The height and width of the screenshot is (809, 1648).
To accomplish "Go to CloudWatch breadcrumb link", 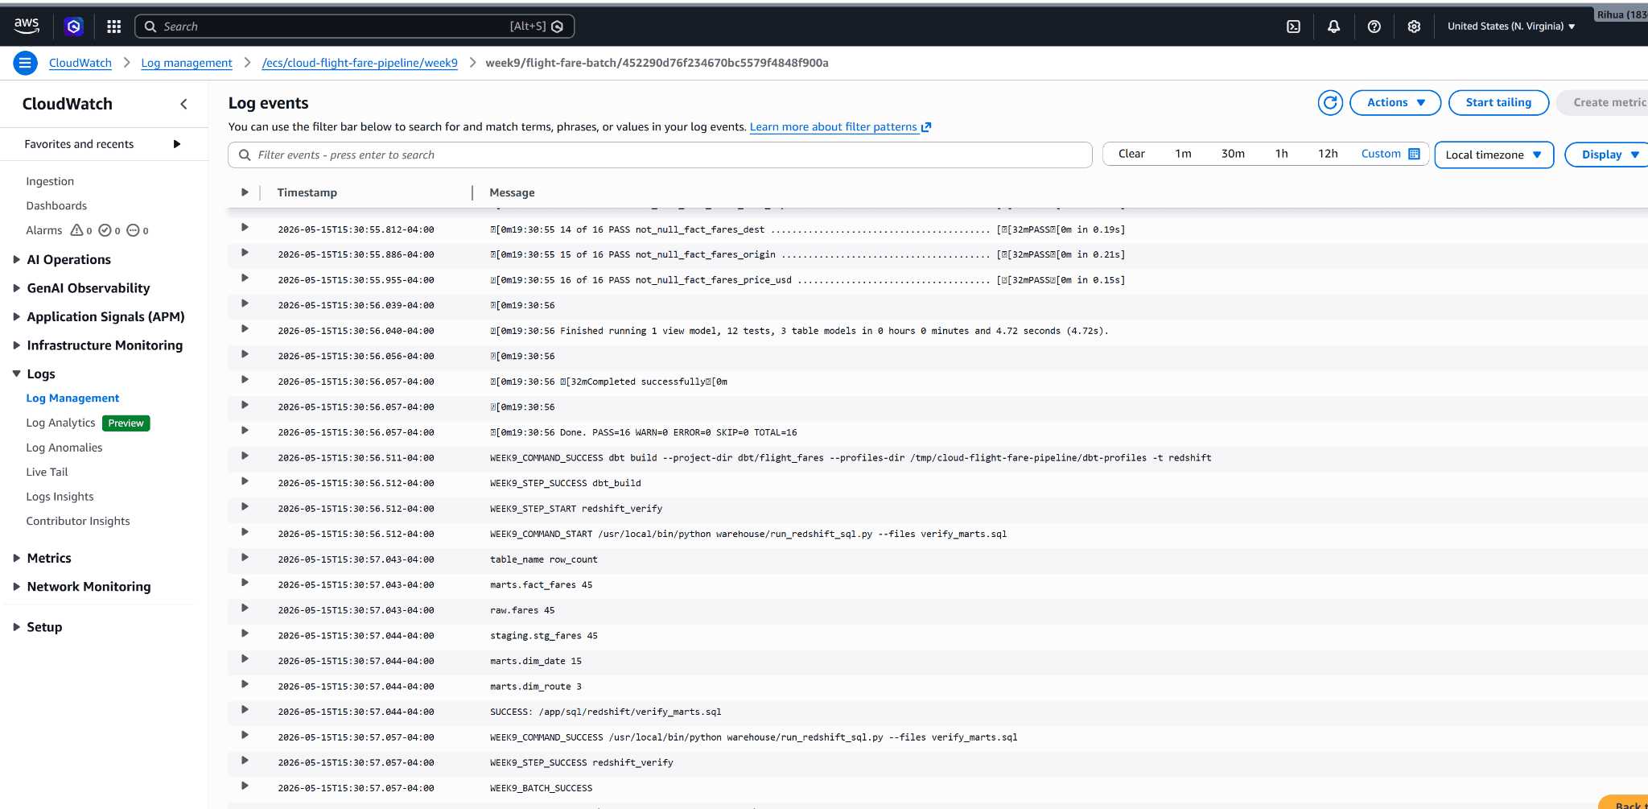I will [x=80, y=63].
